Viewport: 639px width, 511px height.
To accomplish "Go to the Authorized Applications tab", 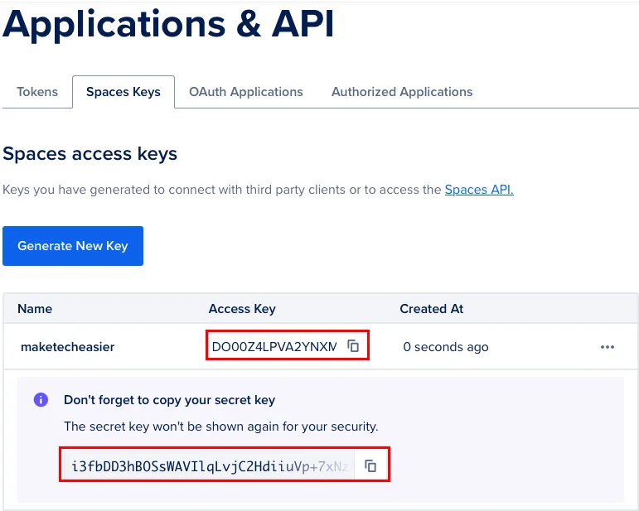I will [x=402, y=92].
